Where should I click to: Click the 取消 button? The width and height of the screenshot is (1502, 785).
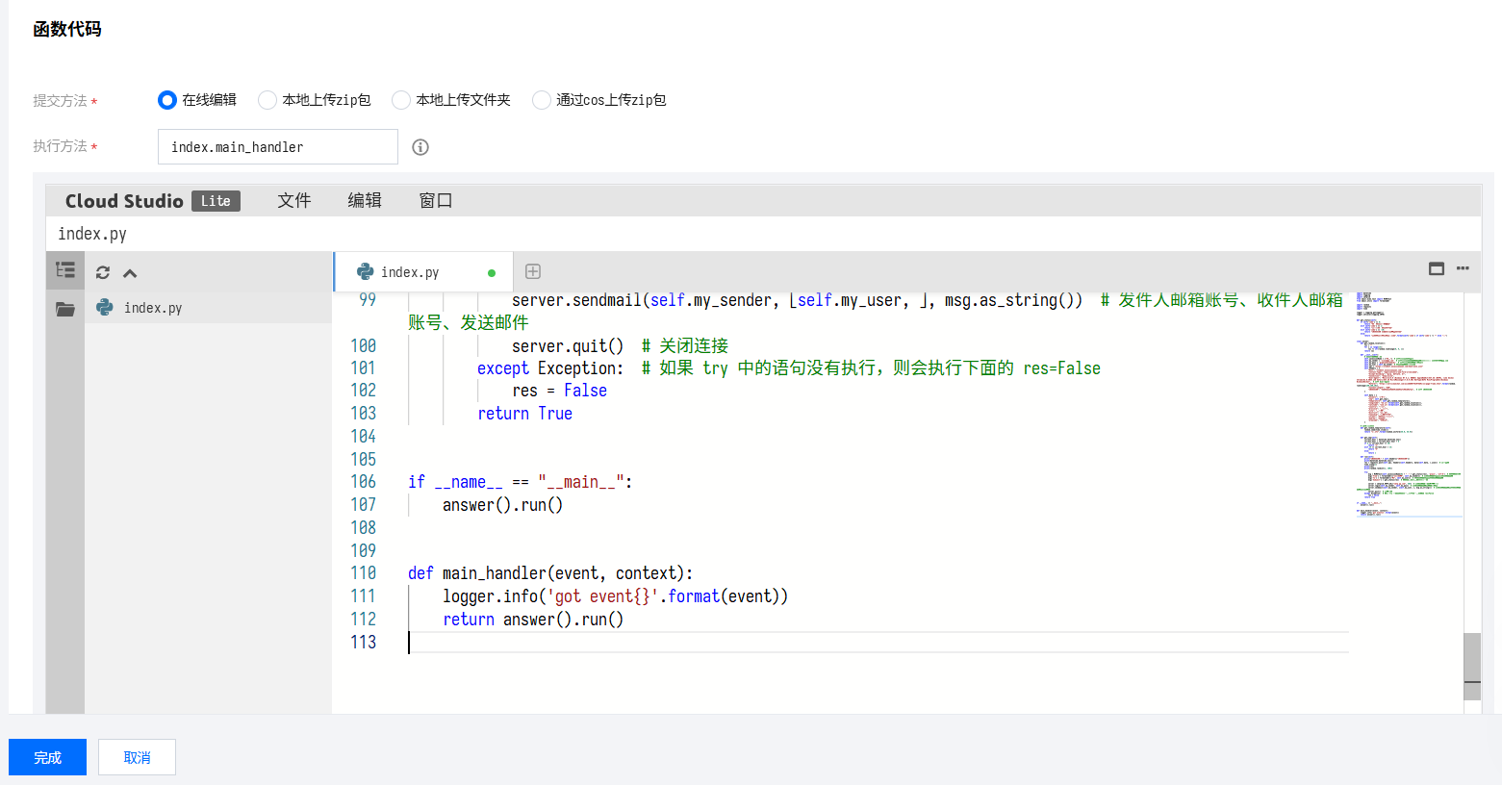(137, 757)
